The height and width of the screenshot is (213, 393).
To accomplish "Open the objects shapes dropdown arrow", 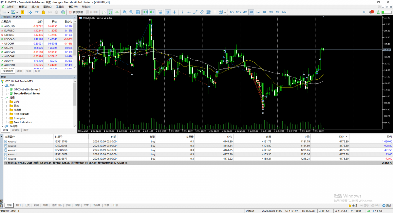I will [225, 12].
